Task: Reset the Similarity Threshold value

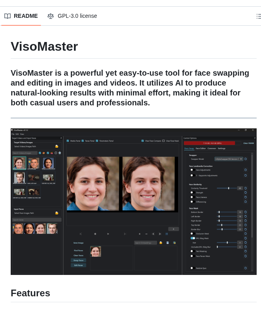Action: pos(246,188)
